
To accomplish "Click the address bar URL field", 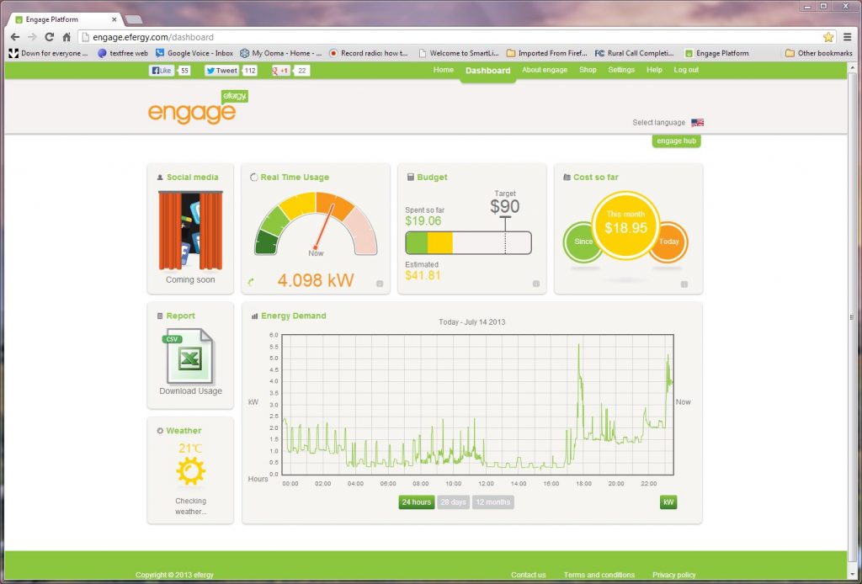I will [456, 37].
